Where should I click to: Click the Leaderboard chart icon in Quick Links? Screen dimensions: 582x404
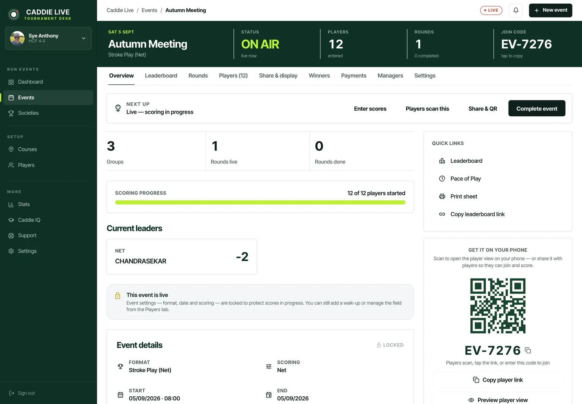[x=442, y=161]
